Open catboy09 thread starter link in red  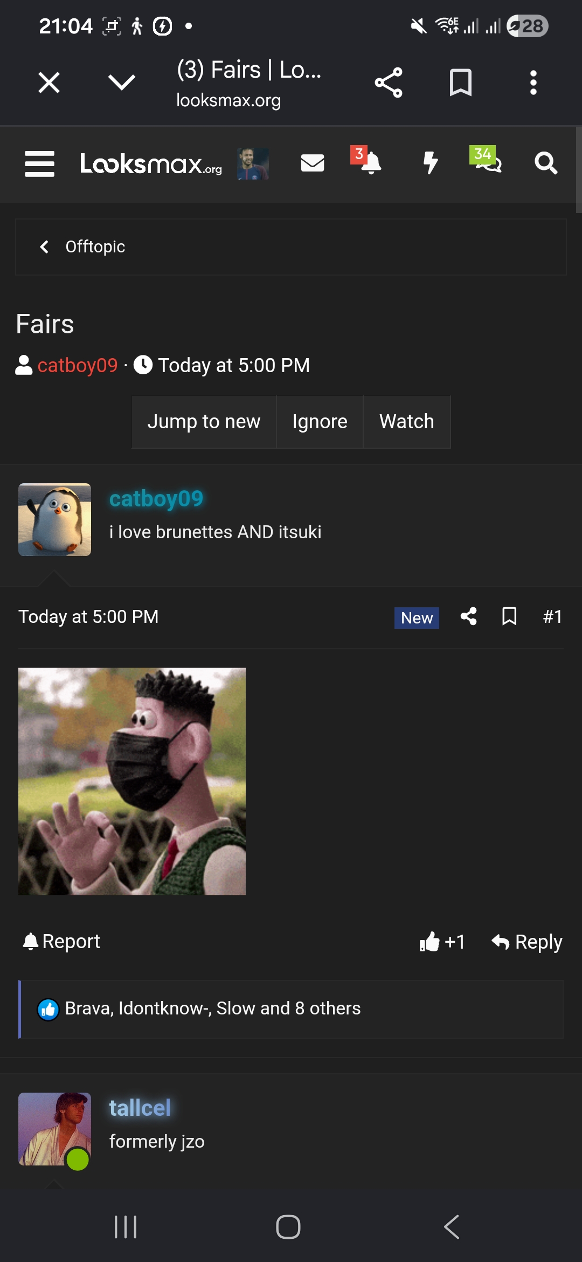coord(78,365)
